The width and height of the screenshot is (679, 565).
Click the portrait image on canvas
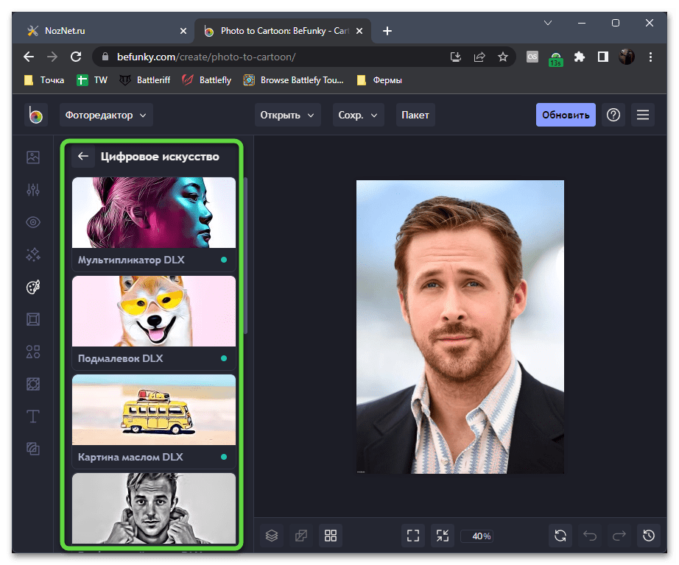pos(460,327)
